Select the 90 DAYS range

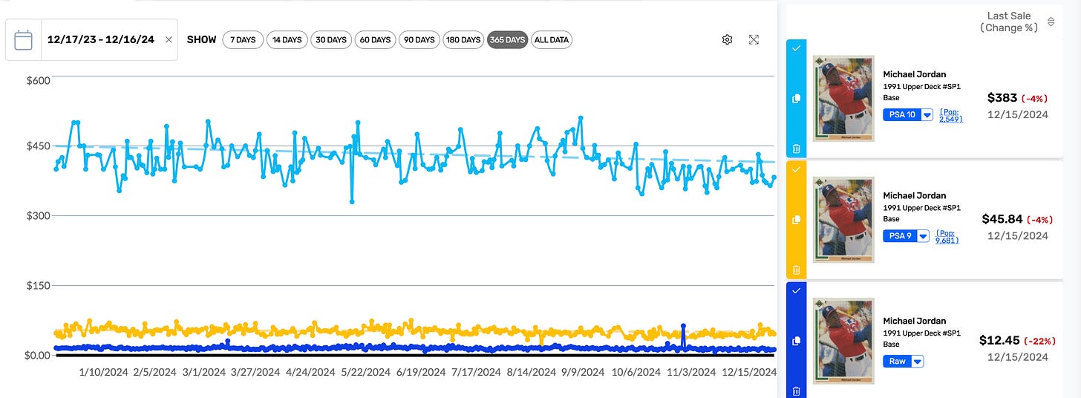[419, 40]
